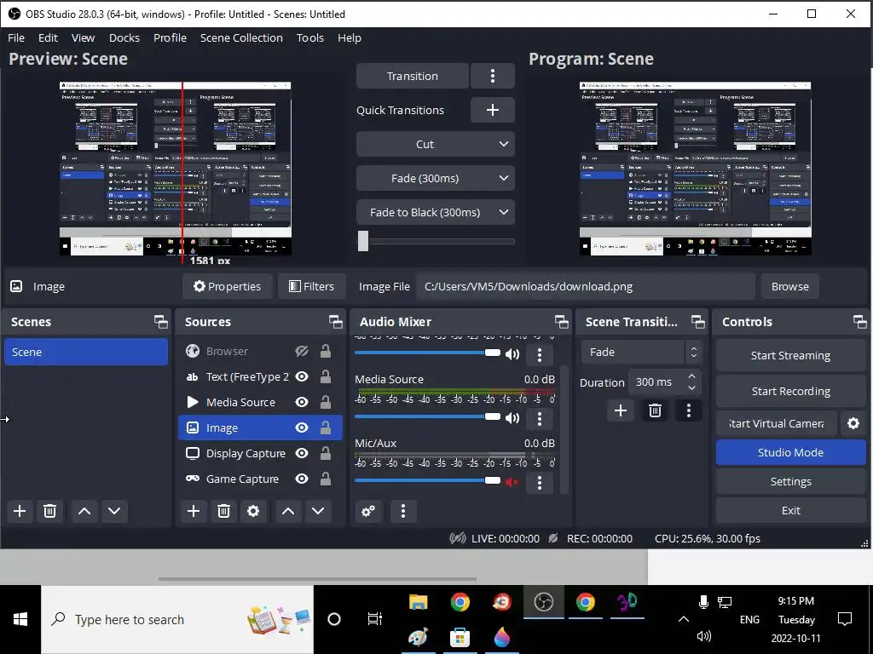This screenshot has width=873, height=654.
Task: Click Start Recording
Action: click(x=790, y=392)
